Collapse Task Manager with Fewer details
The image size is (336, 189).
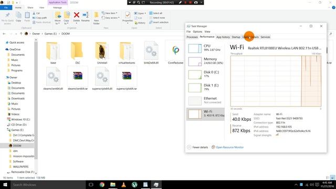pyautogui.click(x=198, y=147)
